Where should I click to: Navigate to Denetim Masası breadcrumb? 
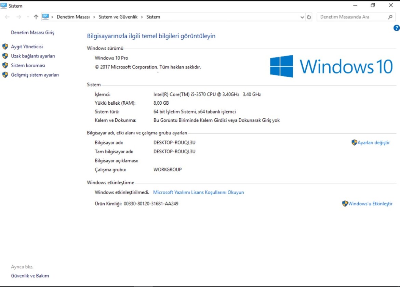(73, 17)
